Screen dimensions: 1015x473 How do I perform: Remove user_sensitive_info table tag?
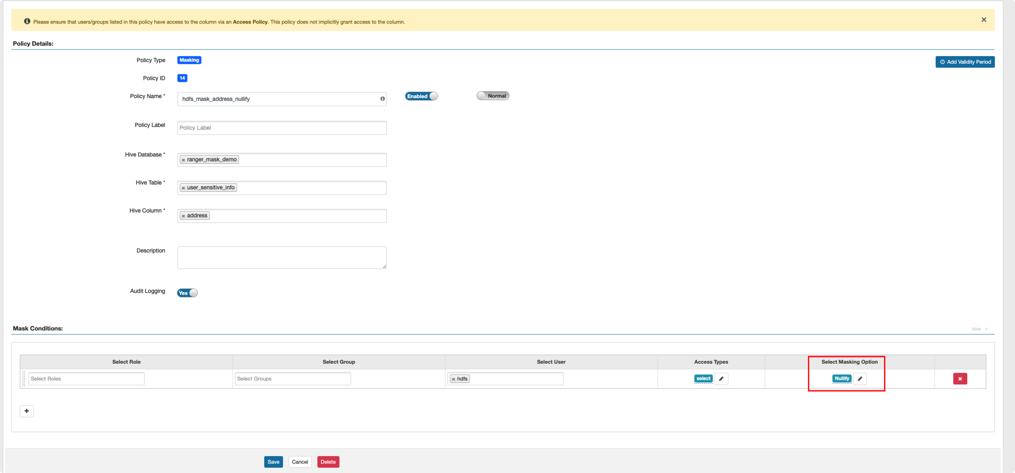(x=183, y=188)
